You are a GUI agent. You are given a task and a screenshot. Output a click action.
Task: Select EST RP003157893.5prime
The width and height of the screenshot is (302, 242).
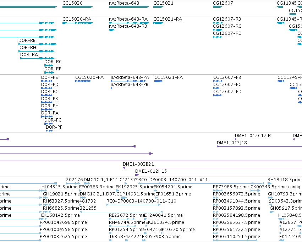(x=215, y=212)
